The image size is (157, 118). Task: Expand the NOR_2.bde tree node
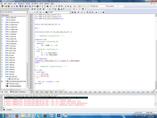pos(6,48)
